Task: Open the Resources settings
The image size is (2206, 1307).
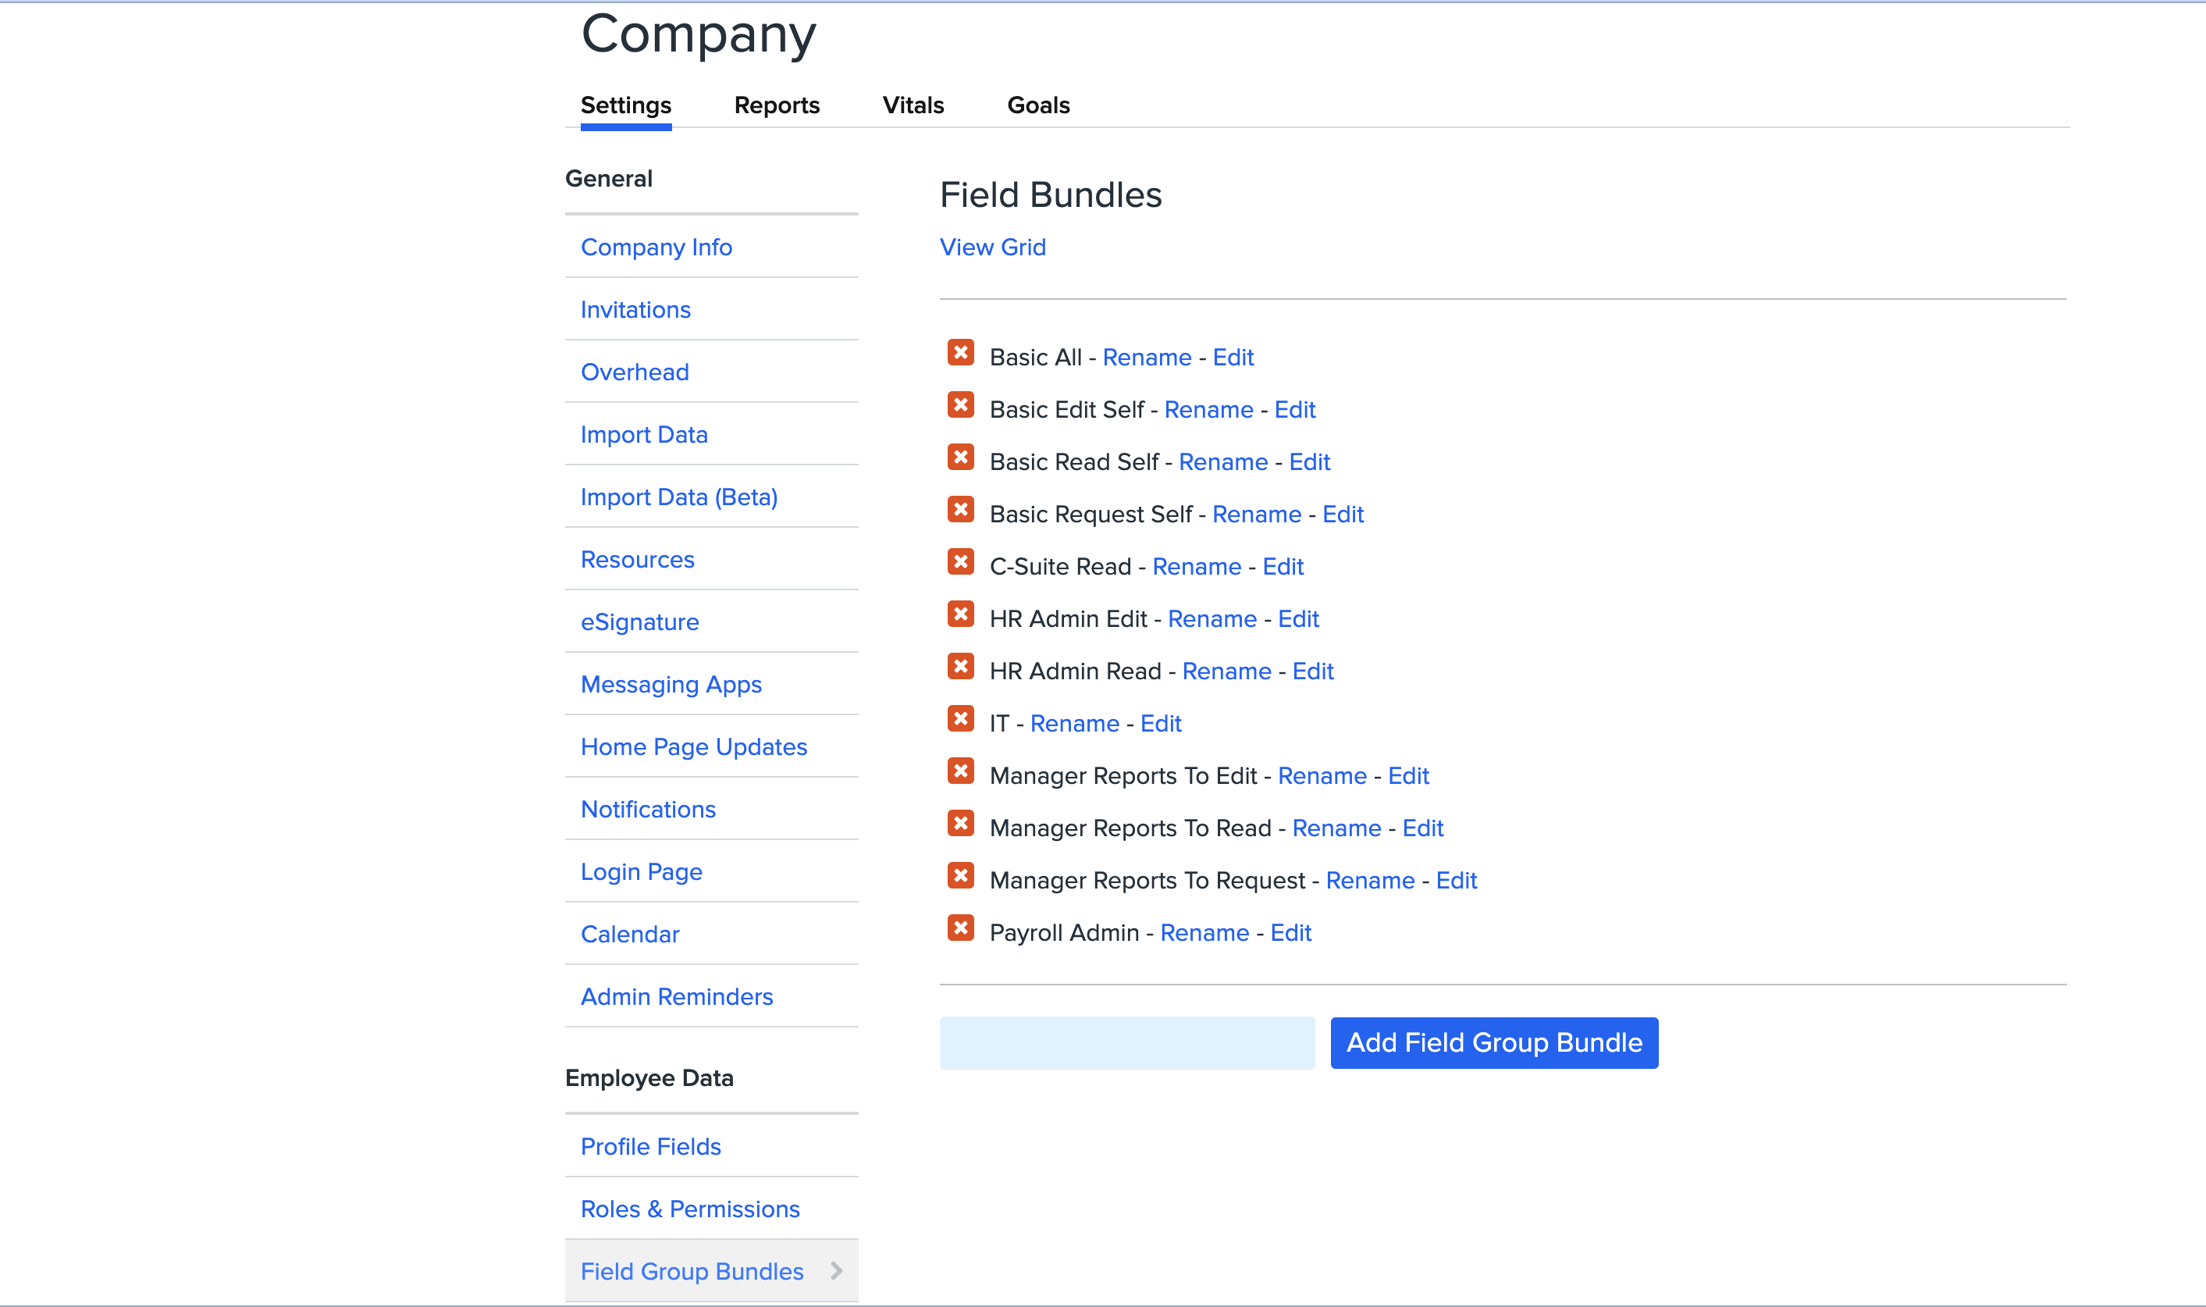Action: pos(637,560)
